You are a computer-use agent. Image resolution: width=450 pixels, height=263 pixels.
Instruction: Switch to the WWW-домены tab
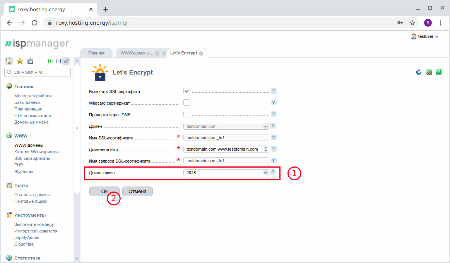click(137, 53)
